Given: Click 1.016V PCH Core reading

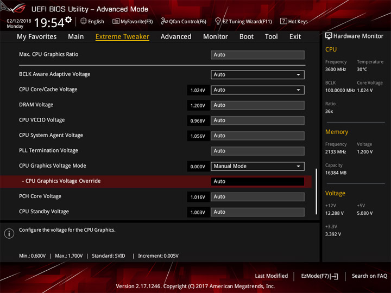Looking at the screenshot, I should pos(198,198).
